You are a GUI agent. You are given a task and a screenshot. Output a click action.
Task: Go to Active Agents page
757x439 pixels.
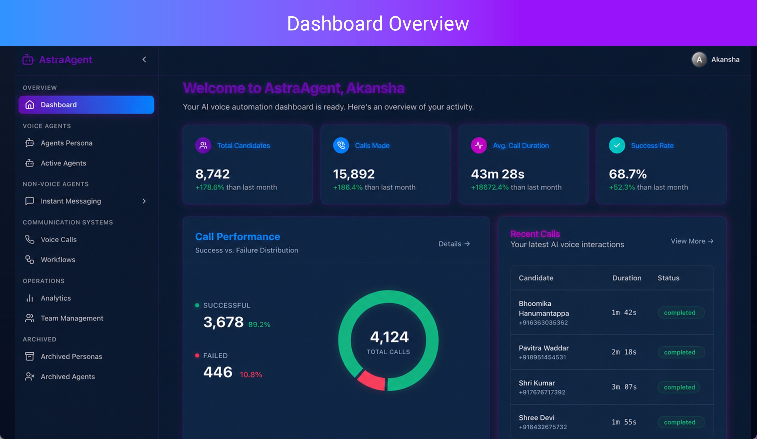pos(63,163)
